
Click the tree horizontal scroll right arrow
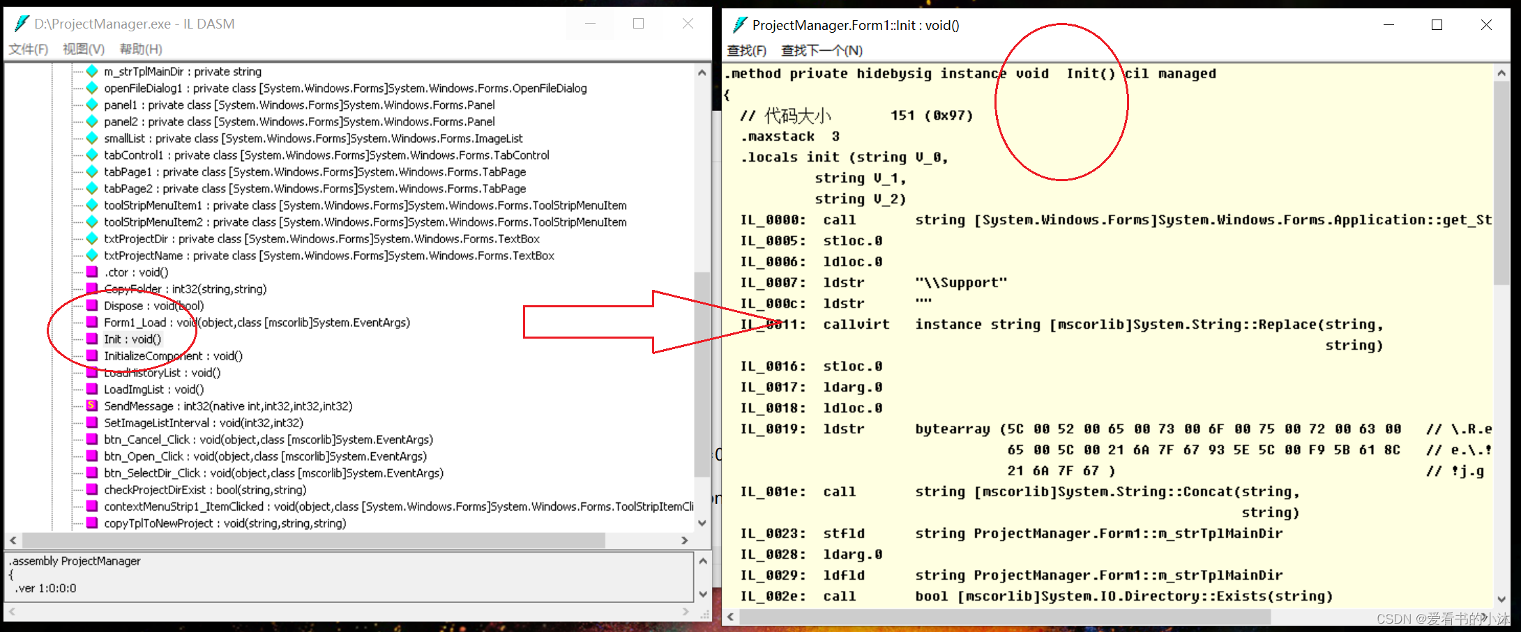685,540
